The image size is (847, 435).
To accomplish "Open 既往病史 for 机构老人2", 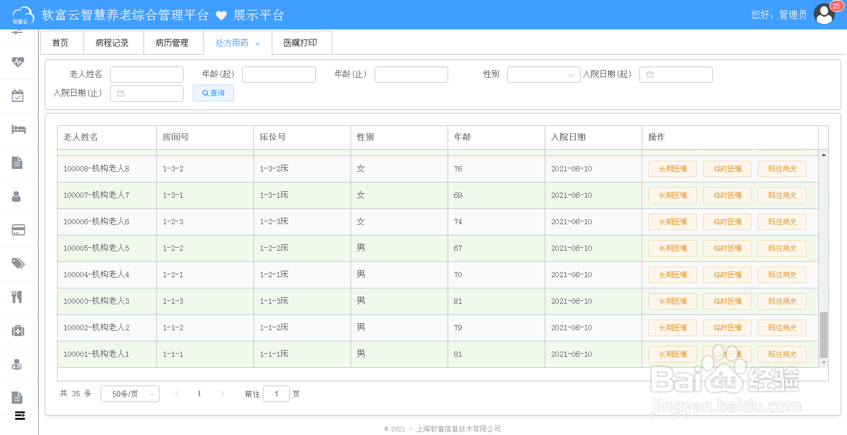I will click(x=782, y=328).
